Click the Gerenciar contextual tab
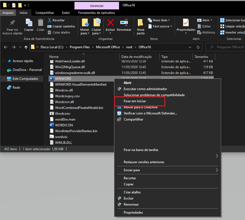 (x=97, y=6)
